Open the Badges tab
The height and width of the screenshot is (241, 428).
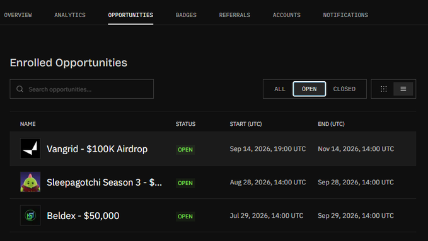click(x=186, y=15)
